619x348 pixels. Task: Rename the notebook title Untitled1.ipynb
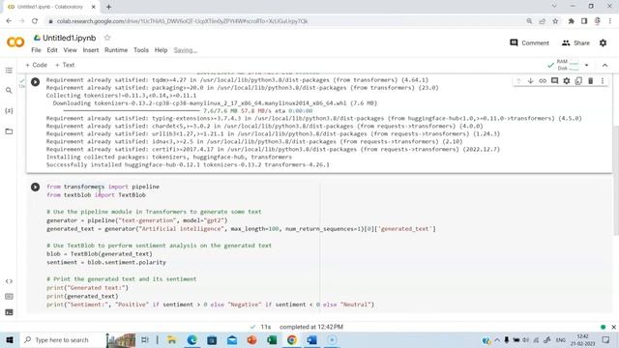point(69,38)
